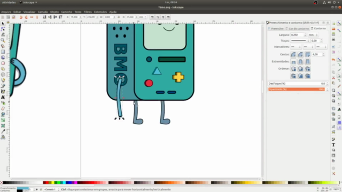342x192 pixels.
Task: Select the Node edit tool
Action: pos(3,29)
